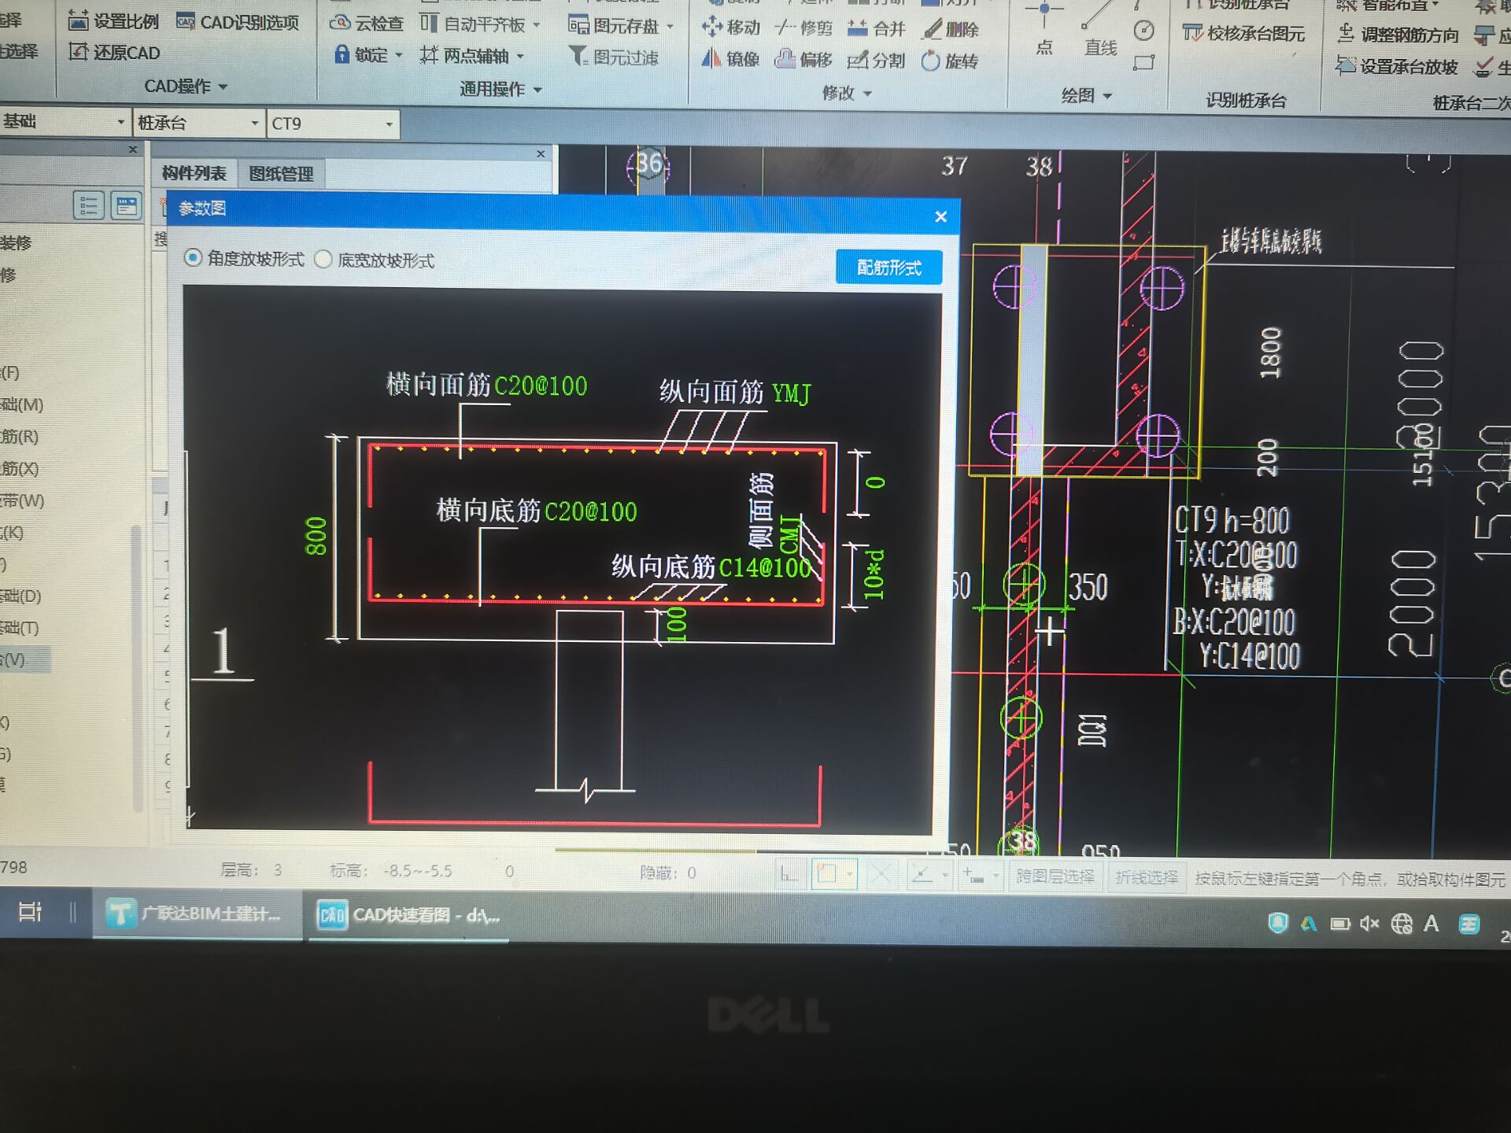
Task: Click the network globe tray icon
Action: pyautogui.click(x=1401, y=924)
